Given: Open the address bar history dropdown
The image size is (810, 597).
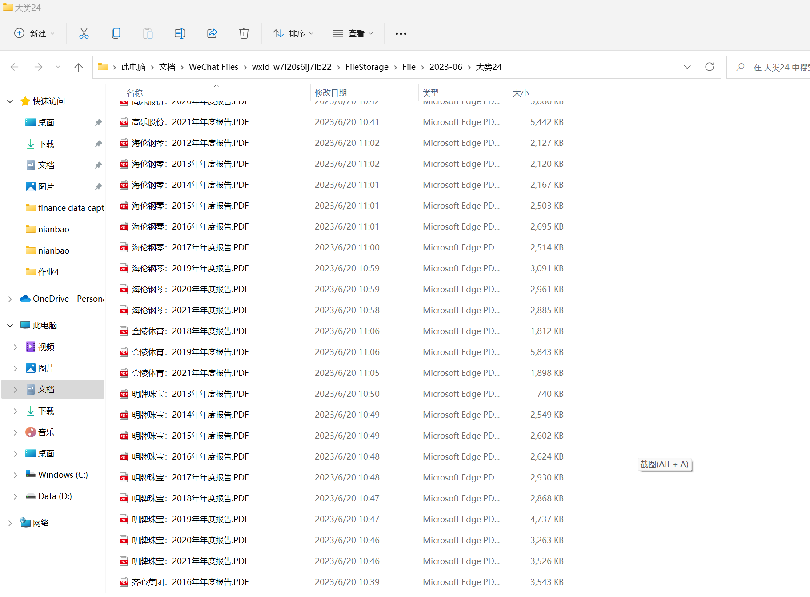Looking at the screenshot, I should click(x=687, y=67).
